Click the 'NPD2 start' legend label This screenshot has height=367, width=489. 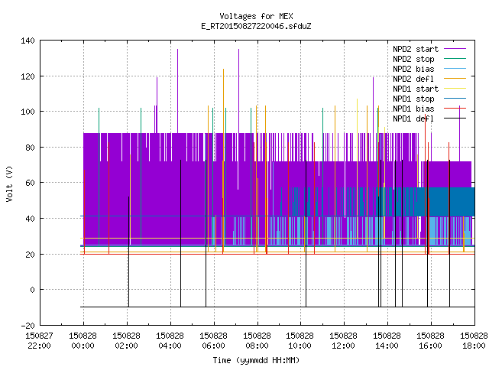click(416, 49)
